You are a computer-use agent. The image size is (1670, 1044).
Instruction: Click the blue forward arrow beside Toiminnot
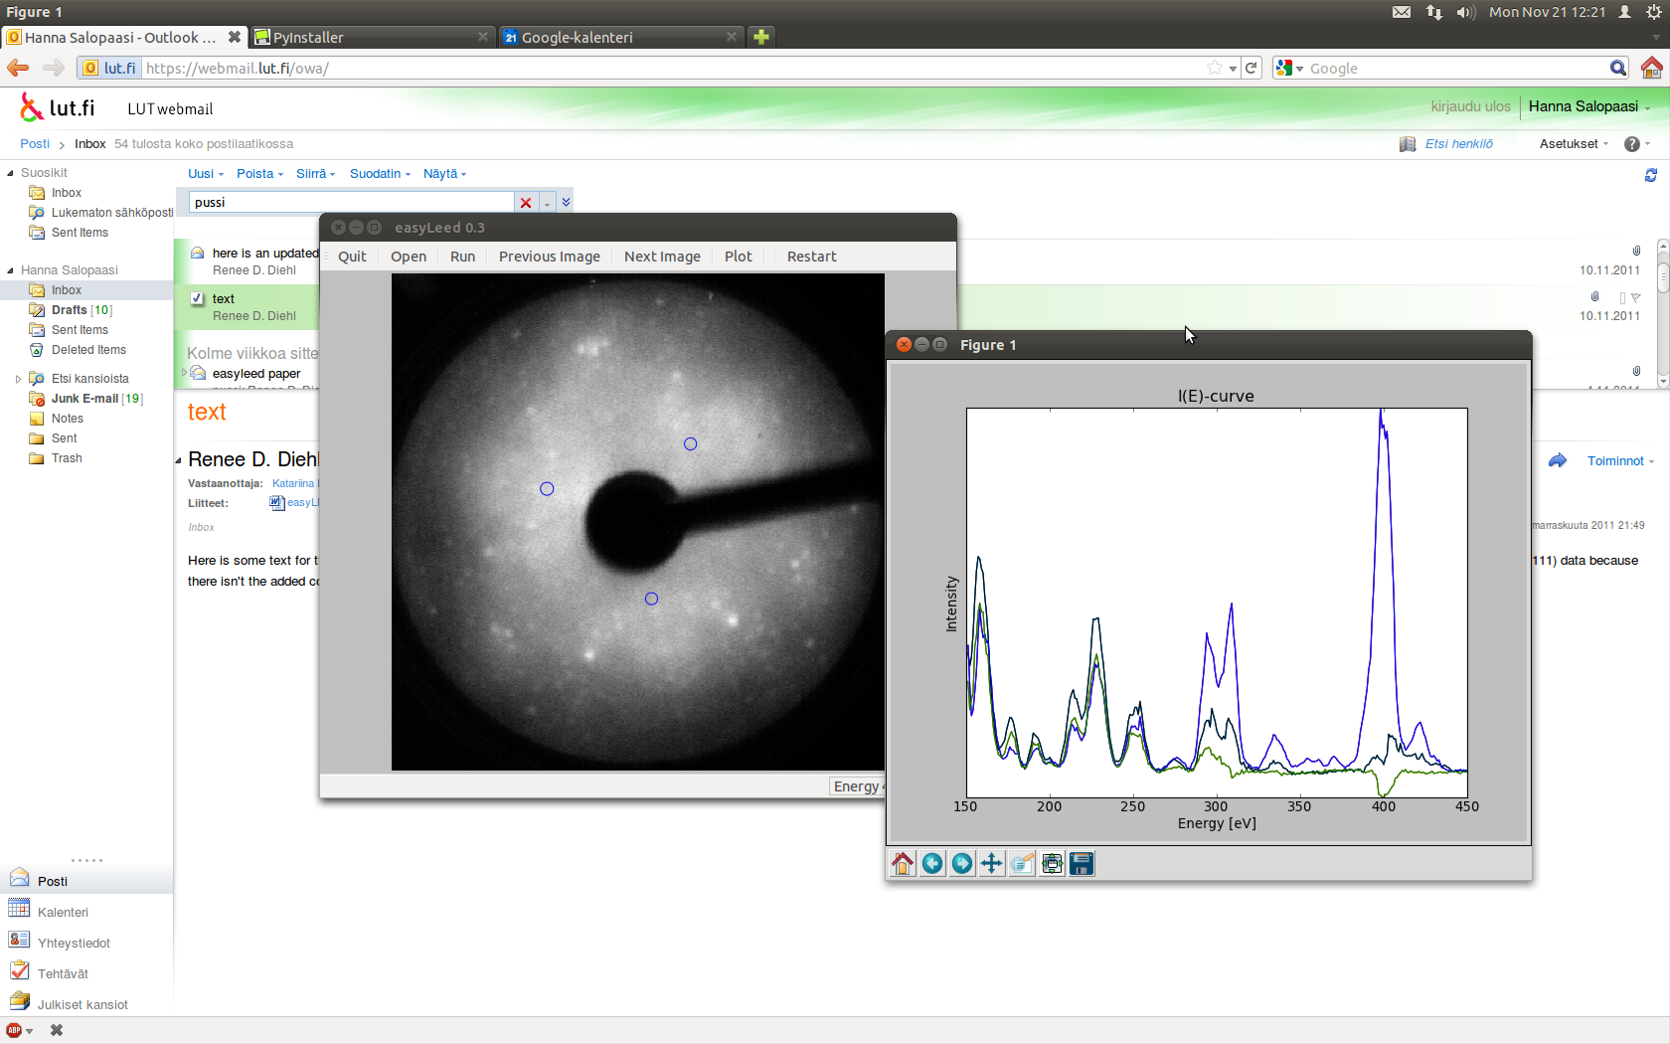(1558, 460)
